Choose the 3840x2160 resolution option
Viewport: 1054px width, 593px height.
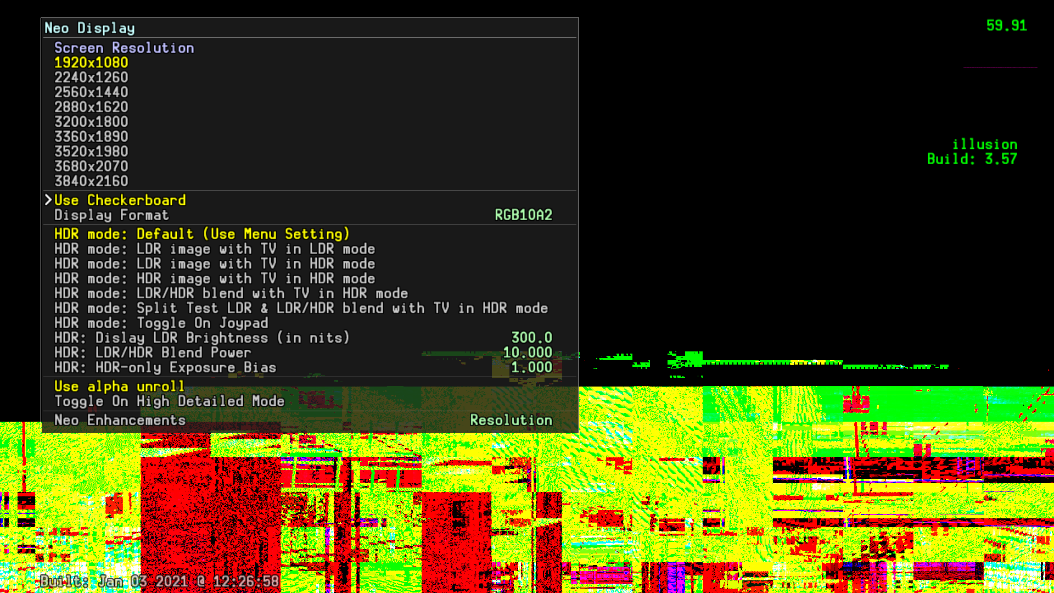pos(91,181)
